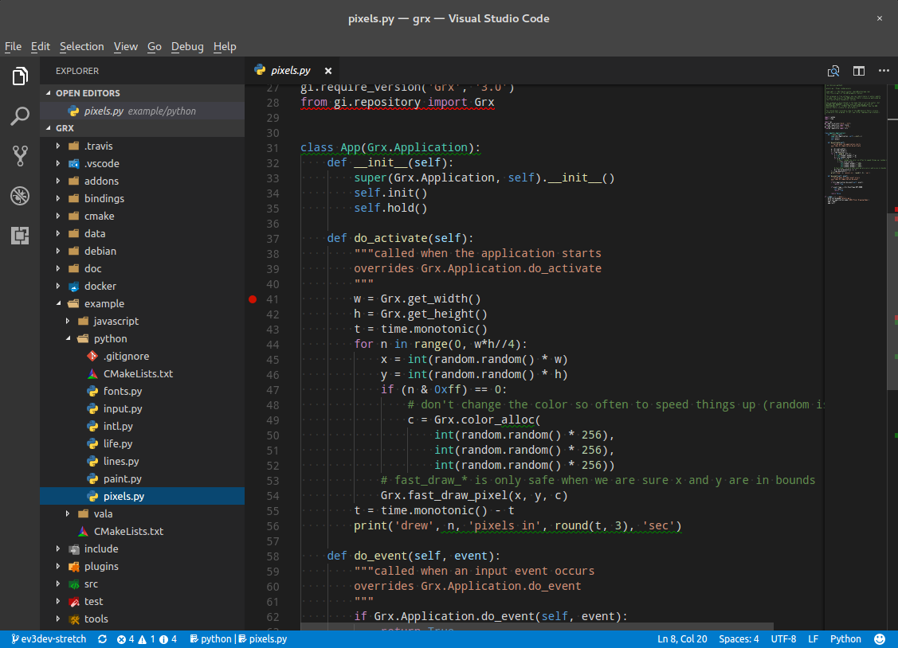Open the Source Control view
The height and width of the screenshot is (648, 898).
19,156
